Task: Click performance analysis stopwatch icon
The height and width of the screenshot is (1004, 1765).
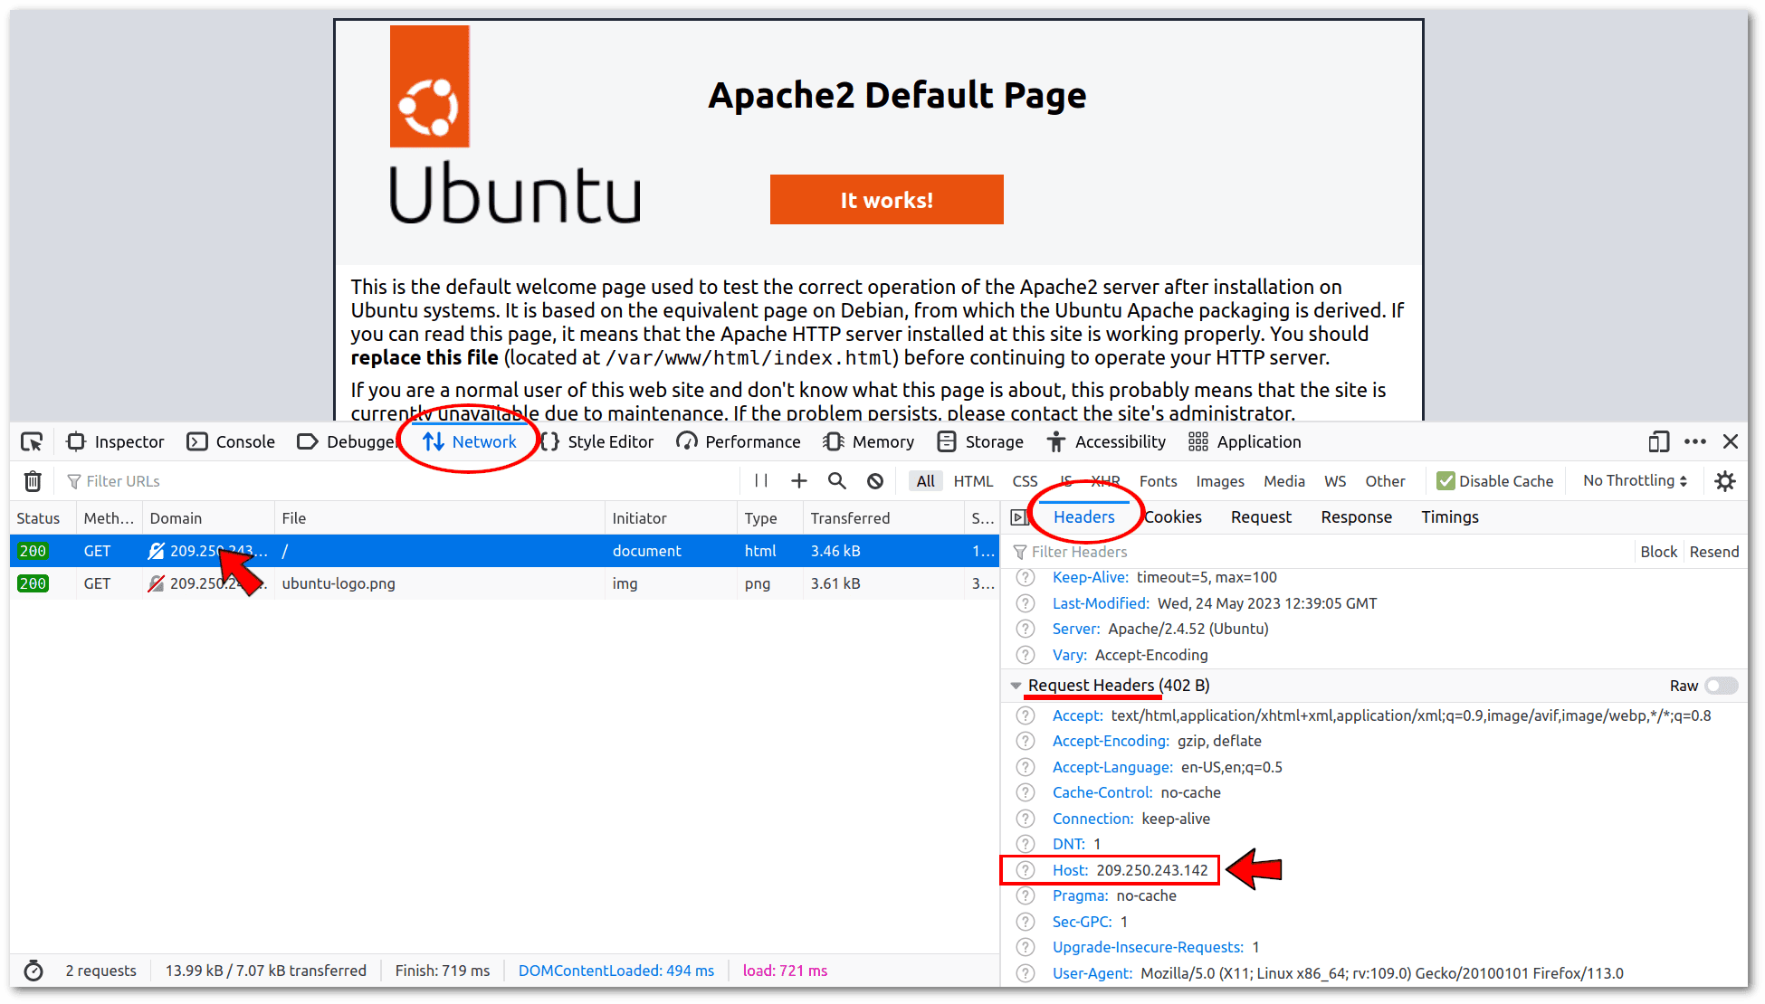Action: click(x=33, y=971)
